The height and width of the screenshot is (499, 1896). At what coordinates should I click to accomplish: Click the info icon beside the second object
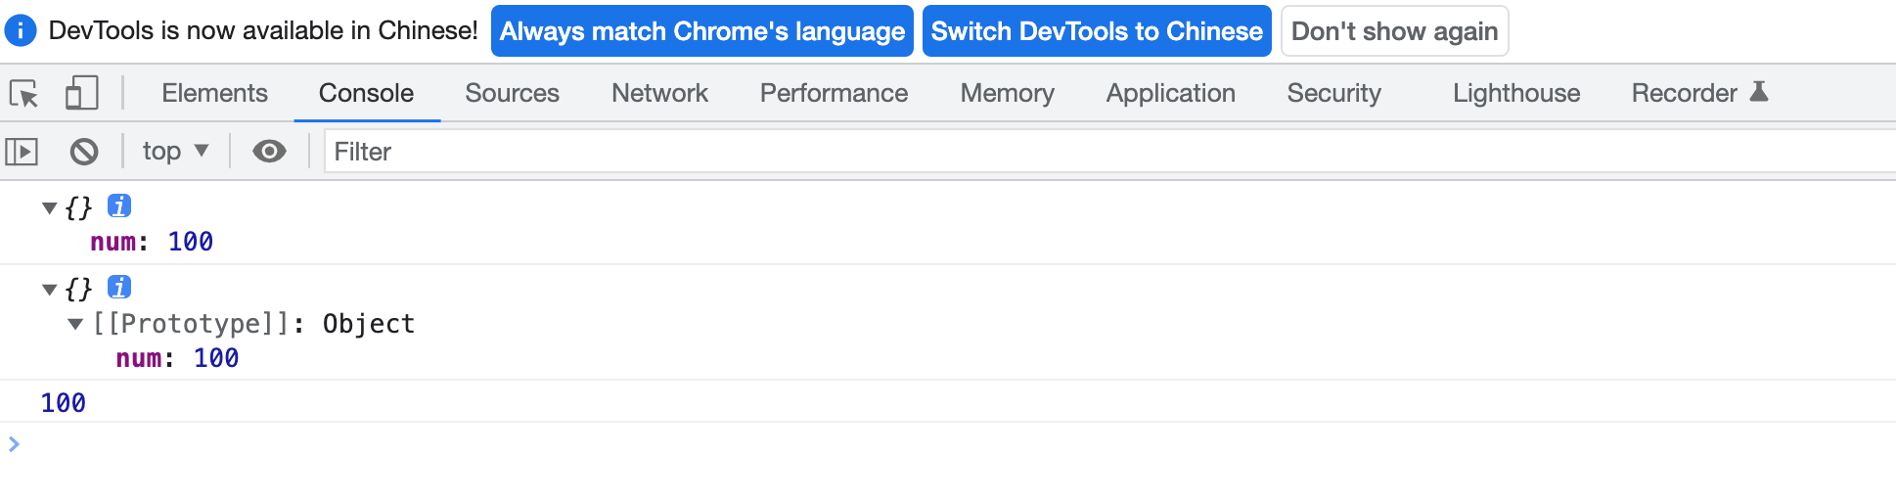pyautogui.click(x=119, y=288)
